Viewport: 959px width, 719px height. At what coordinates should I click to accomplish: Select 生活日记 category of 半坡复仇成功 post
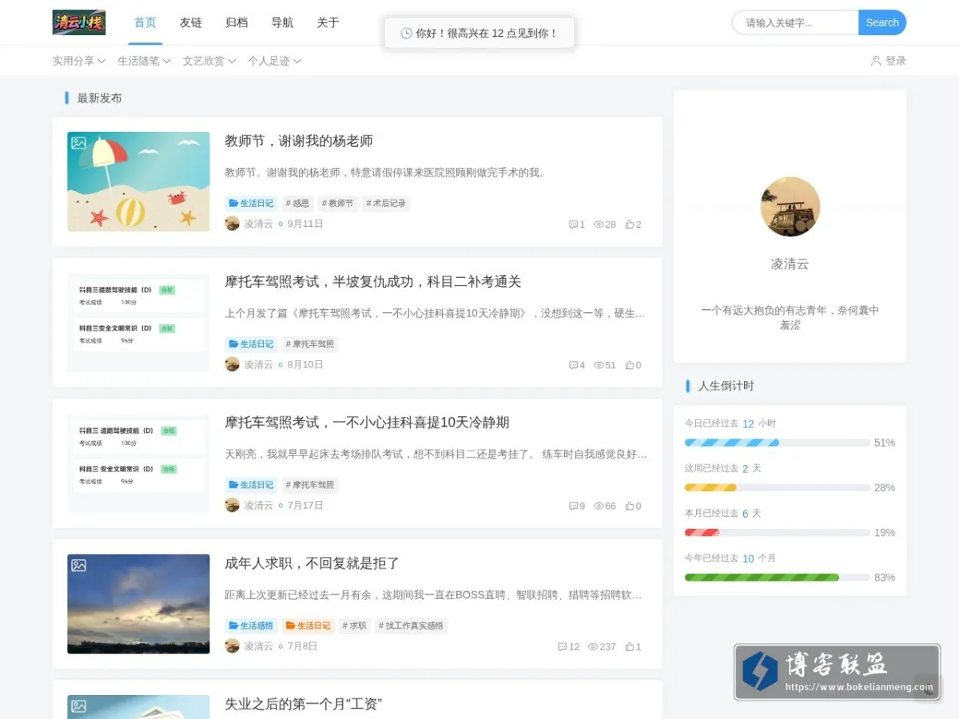click(251, 344)
